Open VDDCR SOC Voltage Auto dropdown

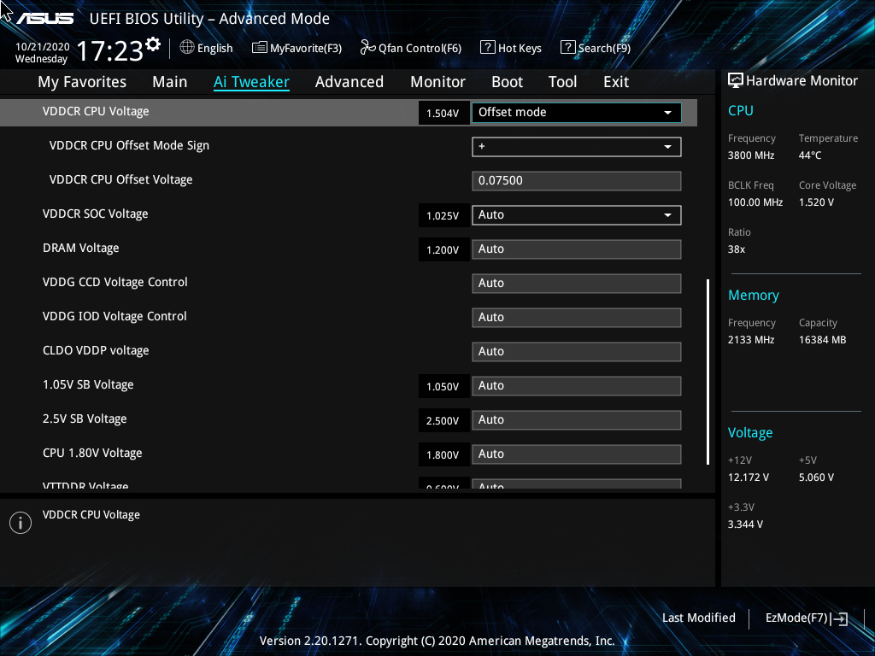[577, 215]
